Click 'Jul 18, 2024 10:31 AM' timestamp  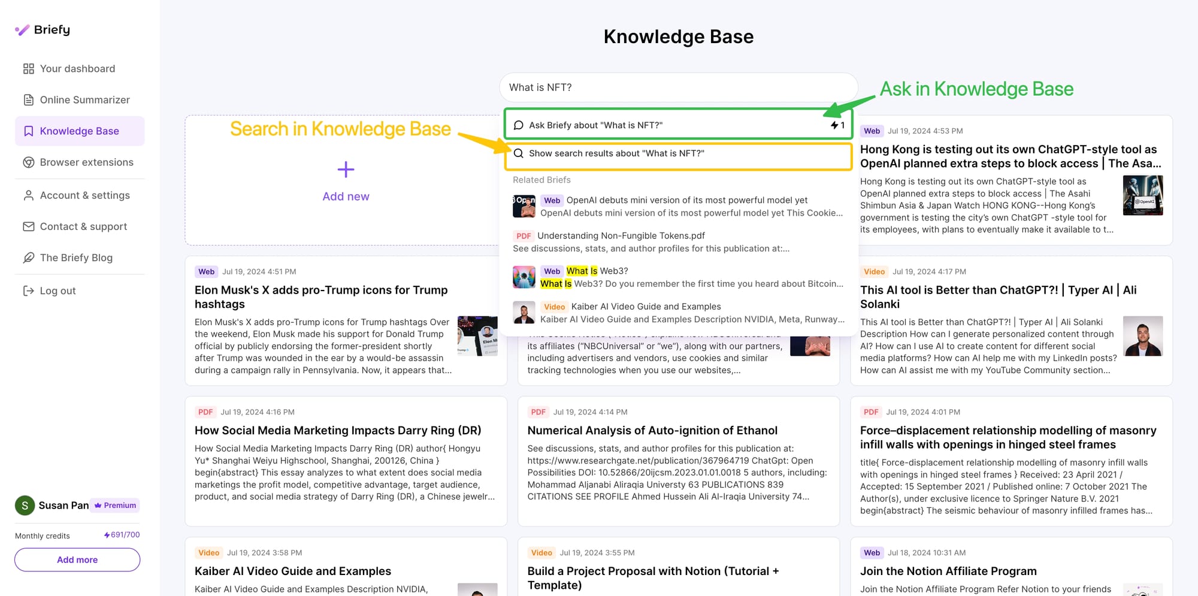(927, 553)
